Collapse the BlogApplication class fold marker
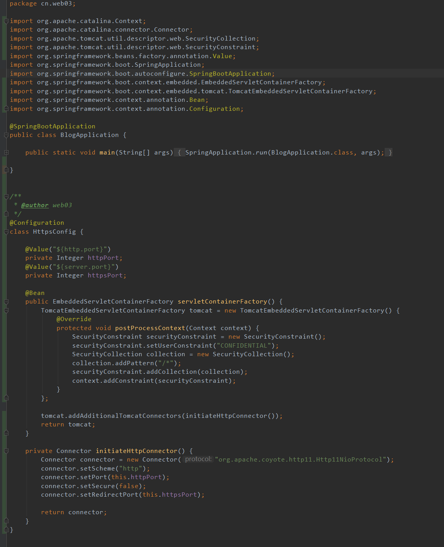Image resolution: width=444 pixels, height=547 pixels. click(x=6, y=135)
